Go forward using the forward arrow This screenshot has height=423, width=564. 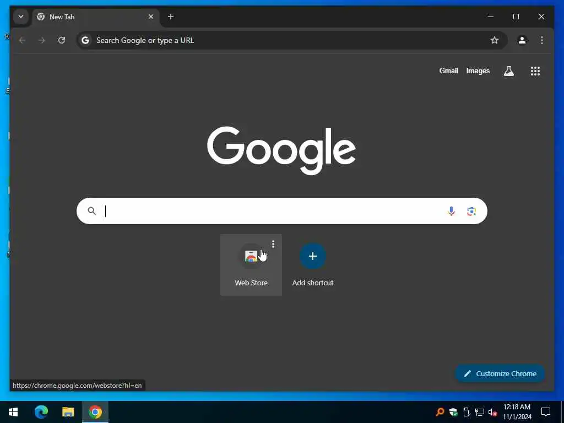(42, 40)
